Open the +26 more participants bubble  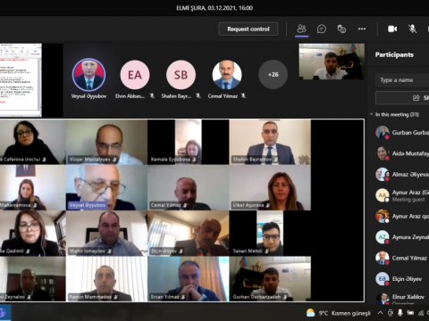point(273,75)
